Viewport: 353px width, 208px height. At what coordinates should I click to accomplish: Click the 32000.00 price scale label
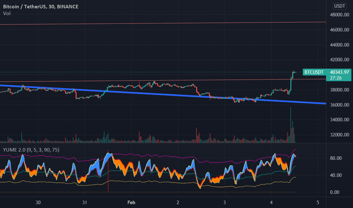tap(339, 135)
